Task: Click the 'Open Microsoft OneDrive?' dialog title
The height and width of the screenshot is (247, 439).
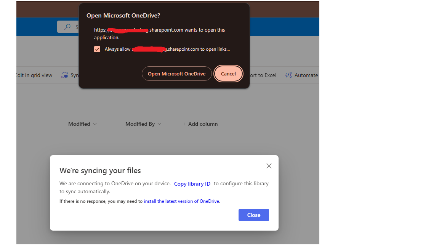Action: (x=123, y=16)
